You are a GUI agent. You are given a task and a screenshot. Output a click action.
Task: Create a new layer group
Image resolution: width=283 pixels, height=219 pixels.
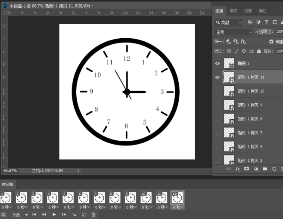(x=265, y=169)
